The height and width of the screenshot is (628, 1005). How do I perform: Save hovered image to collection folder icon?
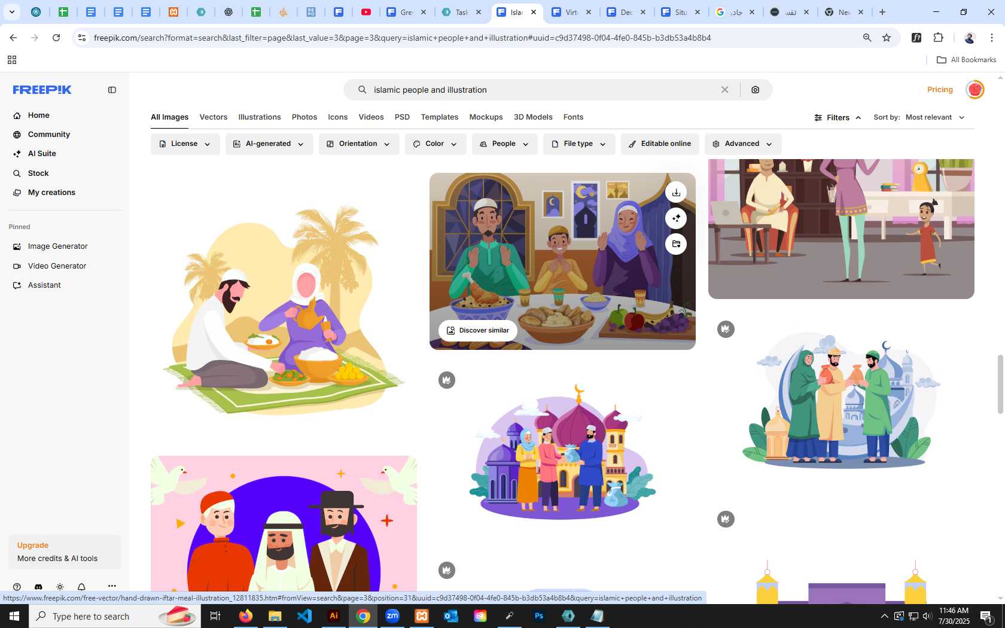676,244
